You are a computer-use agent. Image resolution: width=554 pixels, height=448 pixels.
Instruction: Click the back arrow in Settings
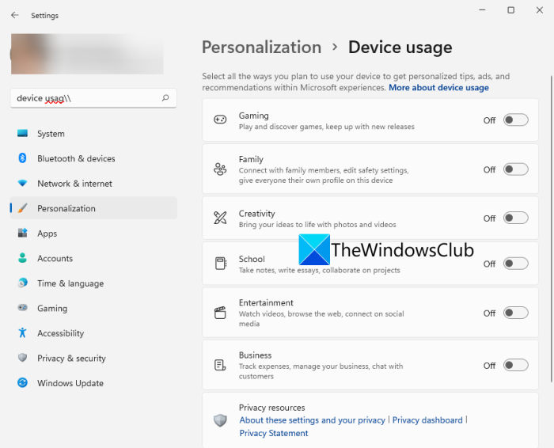coord(15,15)
